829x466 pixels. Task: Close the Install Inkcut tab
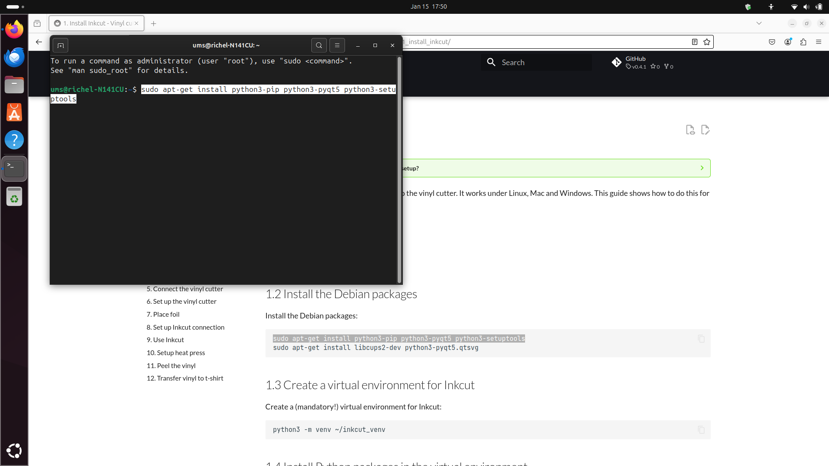click(136, 23)
